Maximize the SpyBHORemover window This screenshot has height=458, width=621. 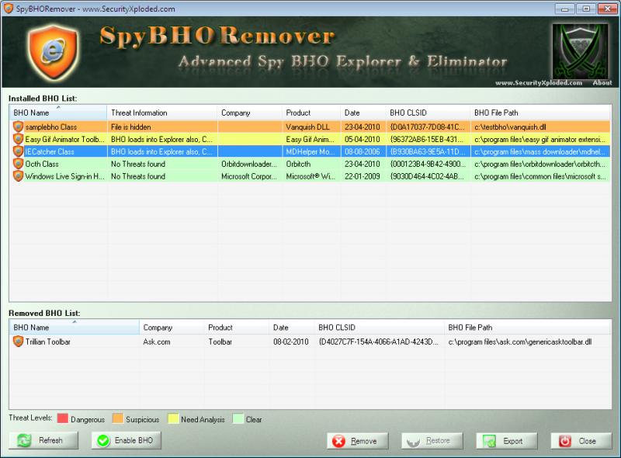click(x=586, y=9)
